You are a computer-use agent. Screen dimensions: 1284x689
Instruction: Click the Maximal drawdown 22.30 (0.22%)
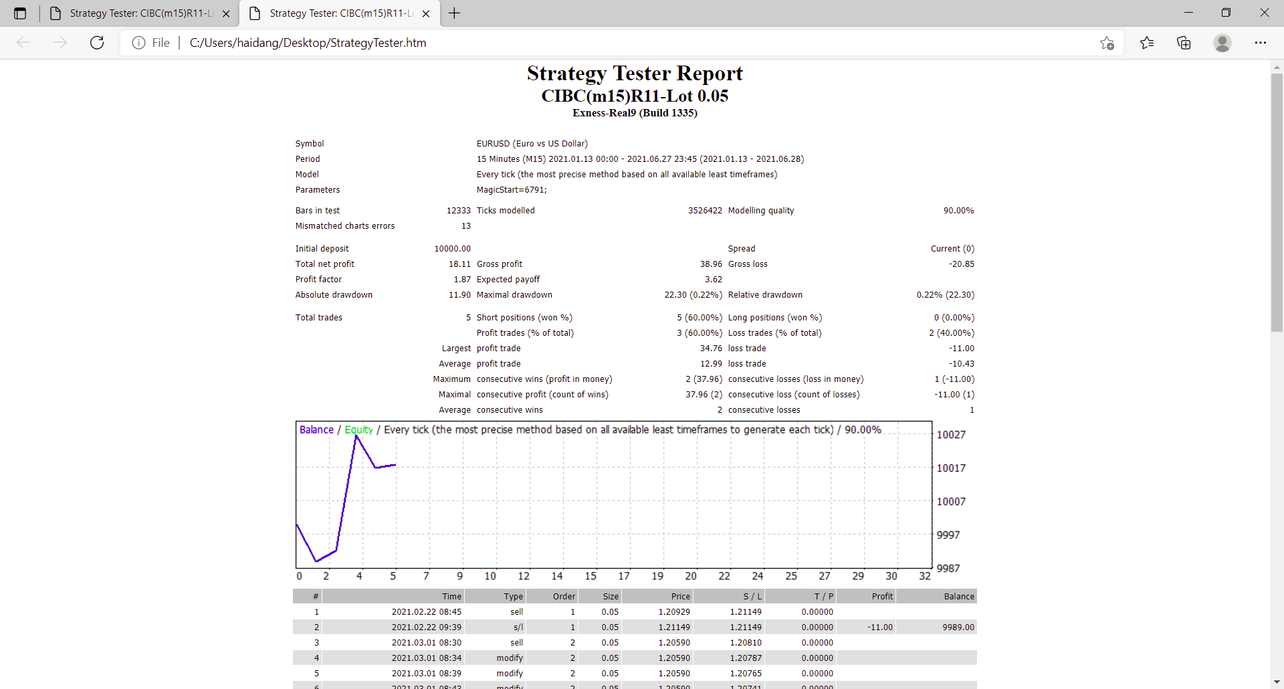[693, 295]
